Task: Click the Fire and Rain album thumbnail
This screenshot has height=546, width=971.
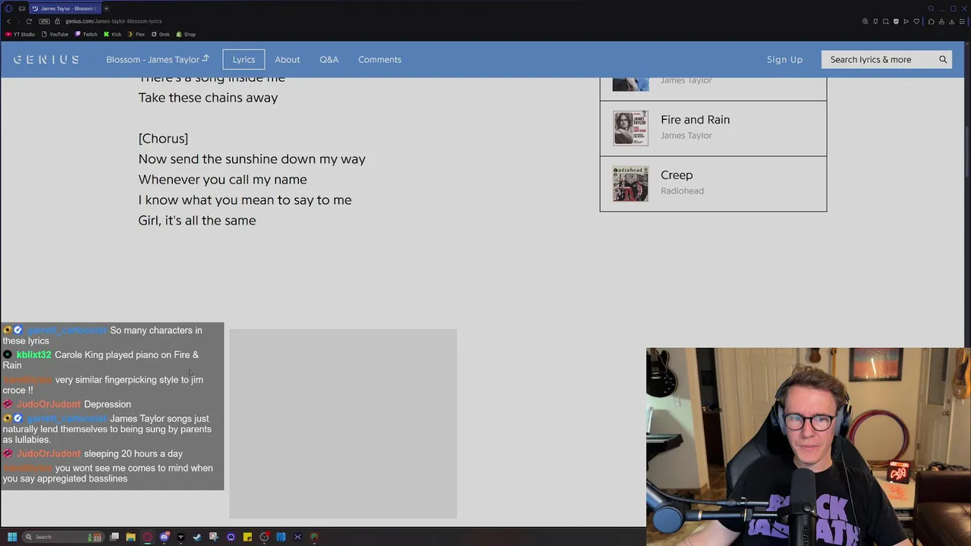Action: [x=630, y=128]
